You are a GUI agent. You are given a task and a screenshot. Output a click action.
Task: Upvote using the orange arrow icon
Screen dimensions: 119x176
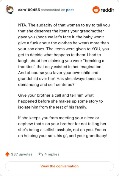coord(7,154)
